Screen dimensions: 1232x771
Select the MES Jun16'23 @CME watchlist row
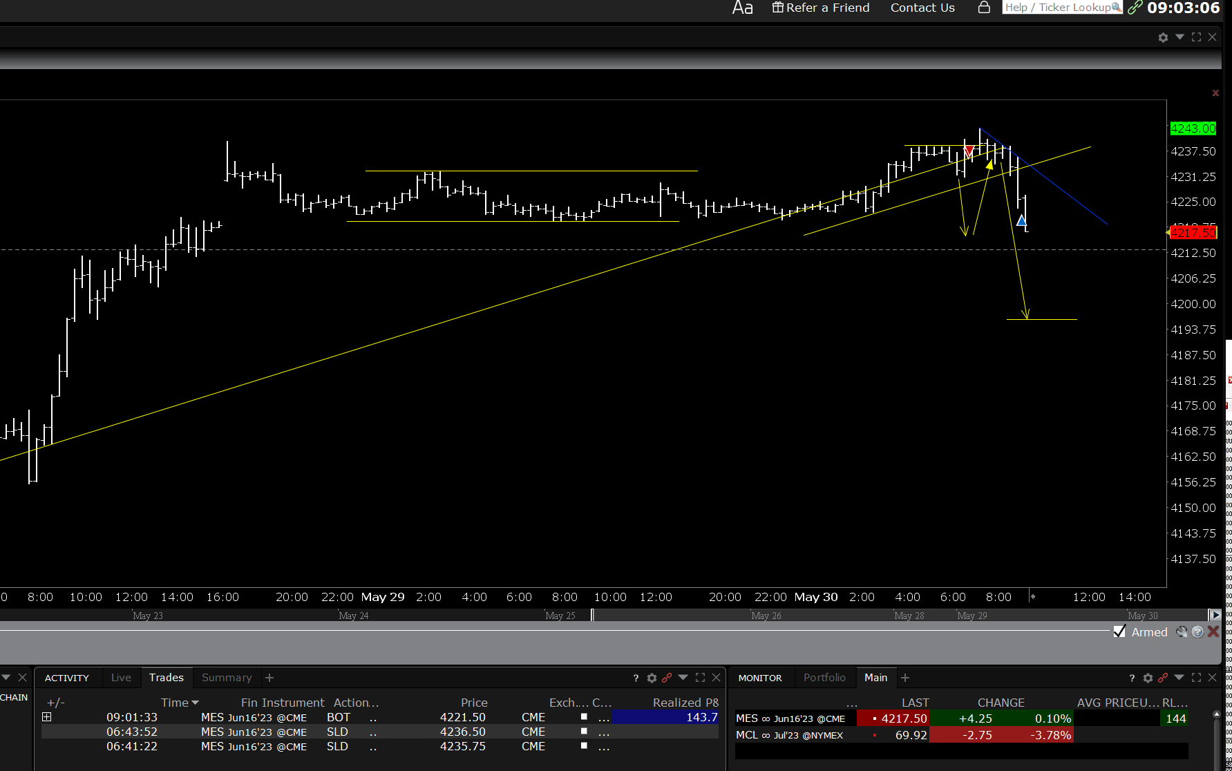[961, 718]
